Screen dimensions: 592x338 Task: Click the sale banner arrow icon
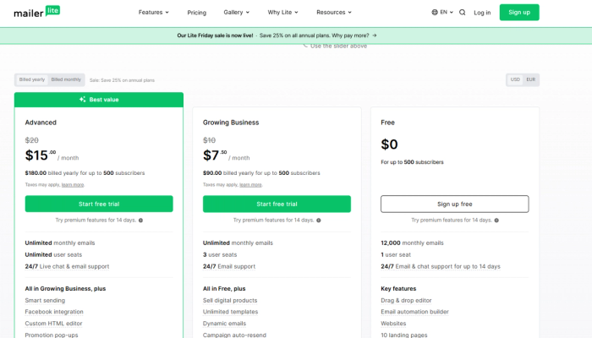[x=375, y=35]
